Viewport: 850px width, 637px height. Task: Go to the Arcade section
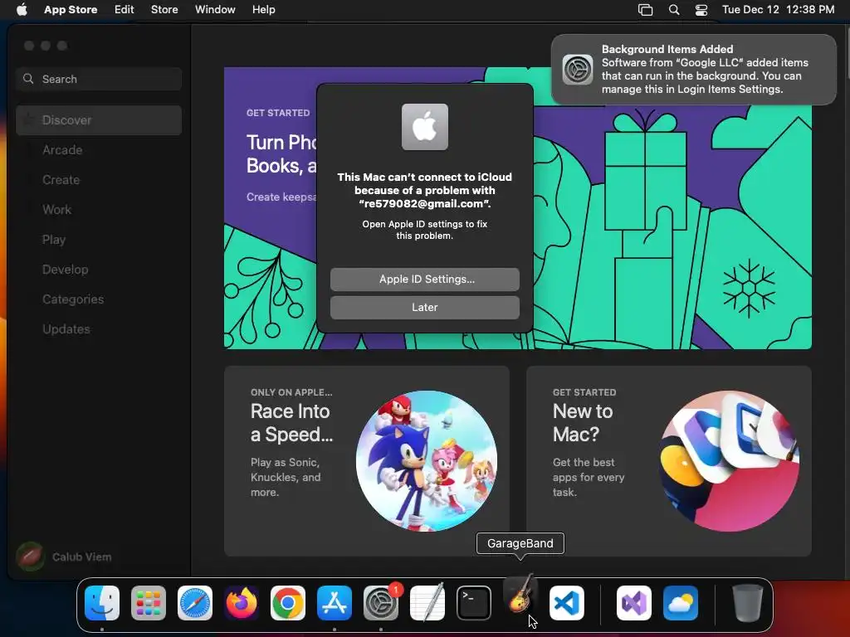(x=99, y=150)
